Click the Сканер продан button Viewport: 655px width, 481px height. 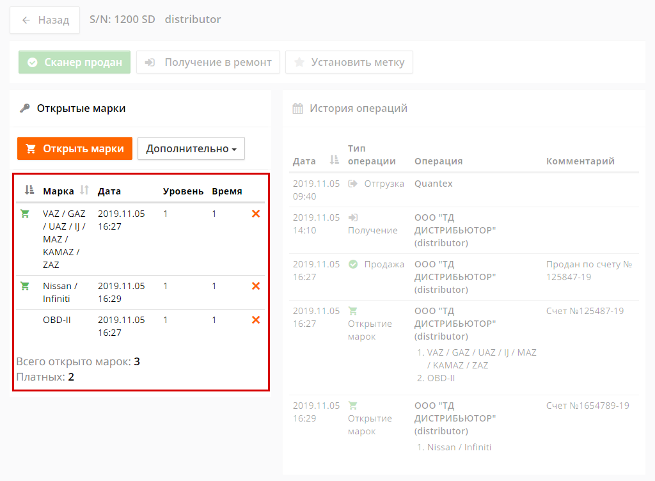point(75,62)
